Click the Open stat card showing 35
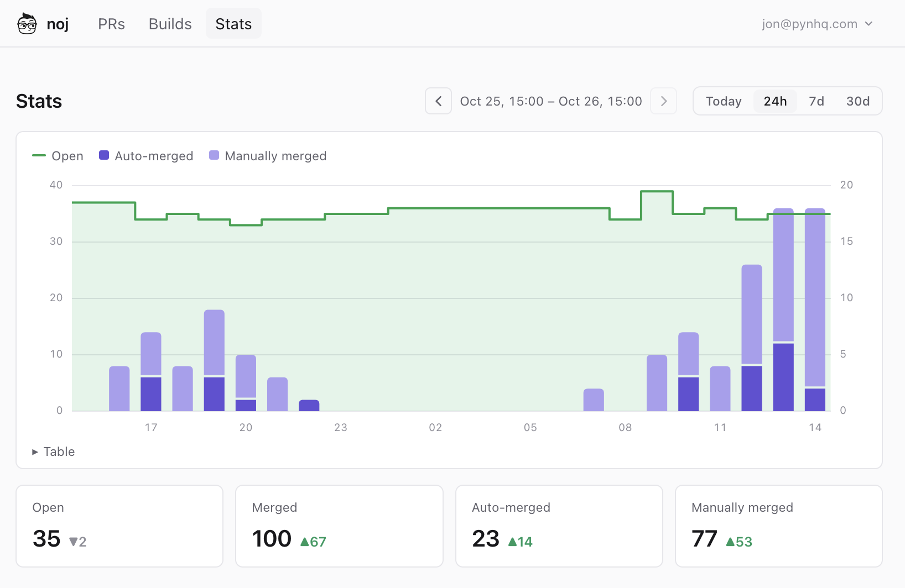Screen dimensions: 905x588 119,526
